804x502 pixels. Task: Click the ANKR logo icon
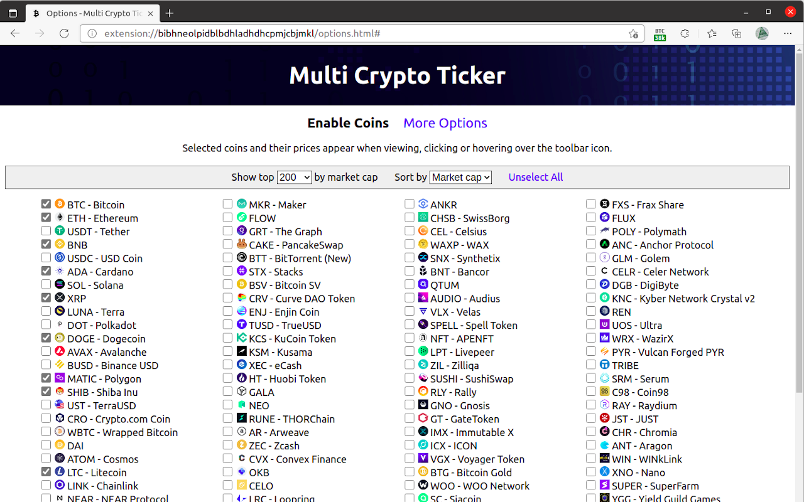(423, 205)
